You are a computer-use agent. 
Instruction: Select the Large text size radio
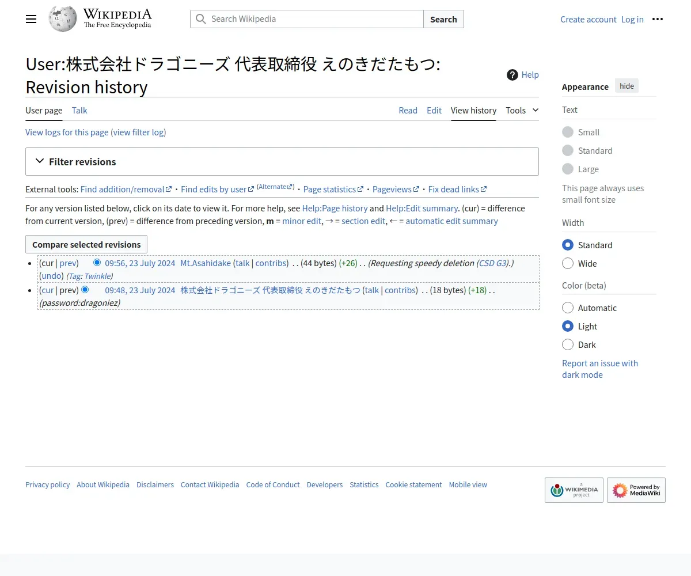pyautogui.click(x=568, y=169)
